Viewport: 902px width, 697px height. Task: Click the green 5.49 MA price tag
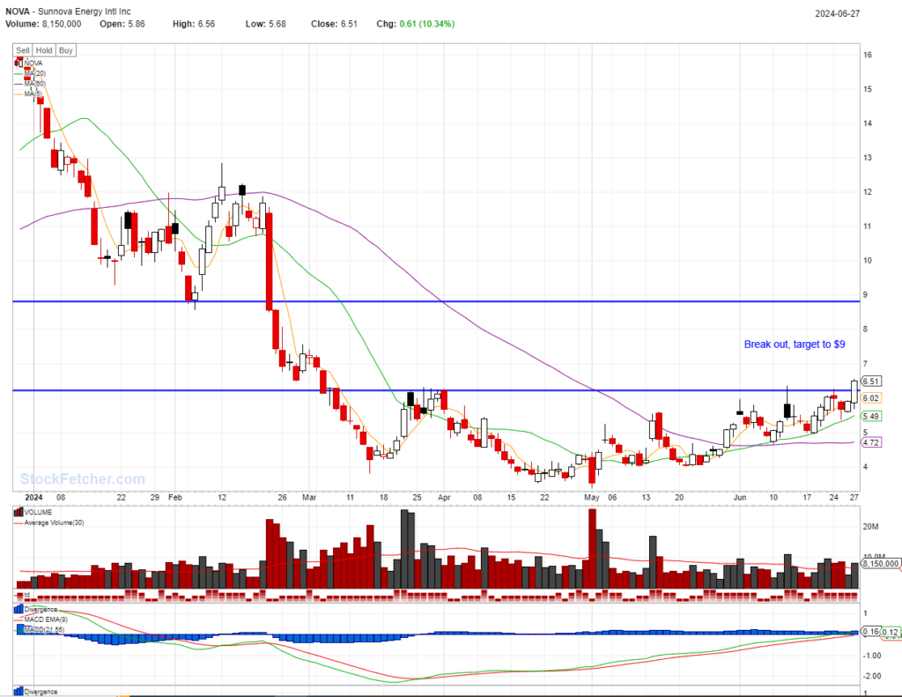click(871, 416)
